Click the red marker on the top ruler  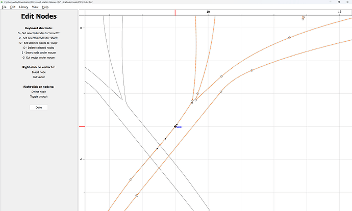click(x=175, y=12)
